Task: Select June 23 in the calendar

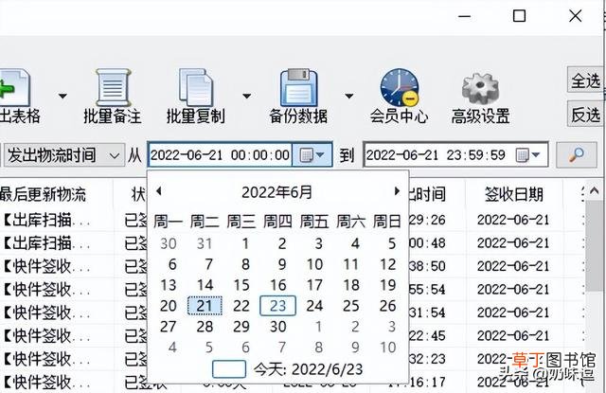Action: coord(277,306)
